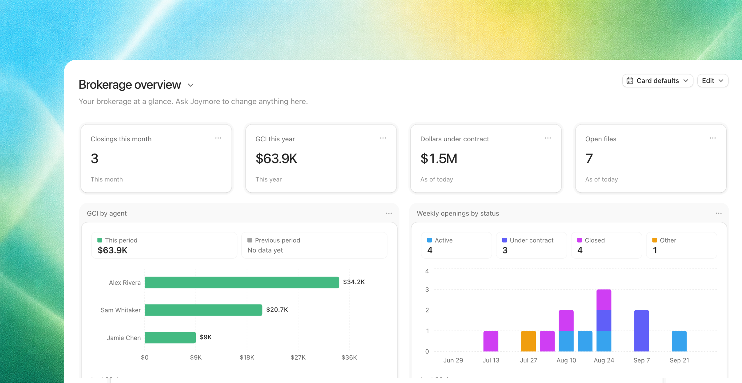Click the green This period color swatch

[x=100, y=240]
